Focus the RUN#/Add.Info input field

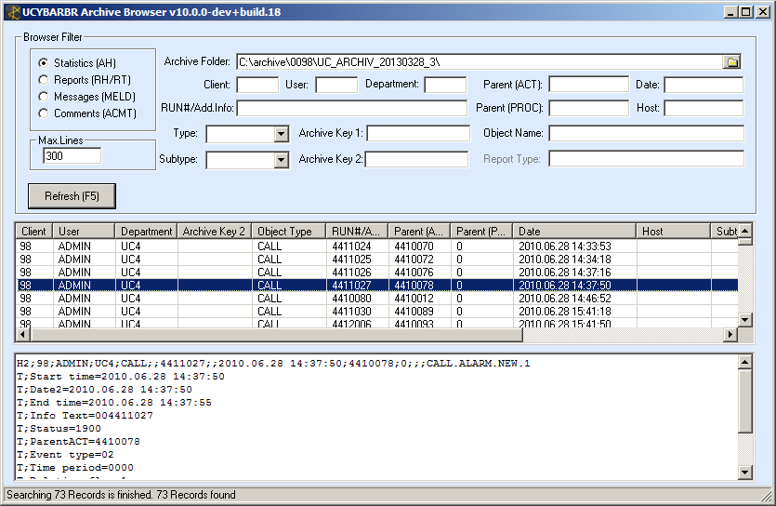(x=352, y=108)
